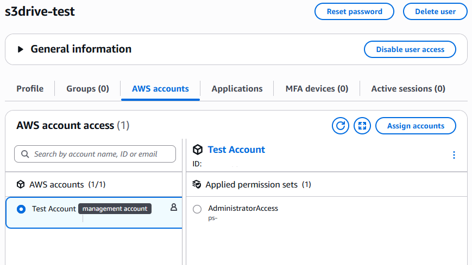472x265 pixels.
Task: Click the ID: label under Test Account
Action: click(197, 164)
